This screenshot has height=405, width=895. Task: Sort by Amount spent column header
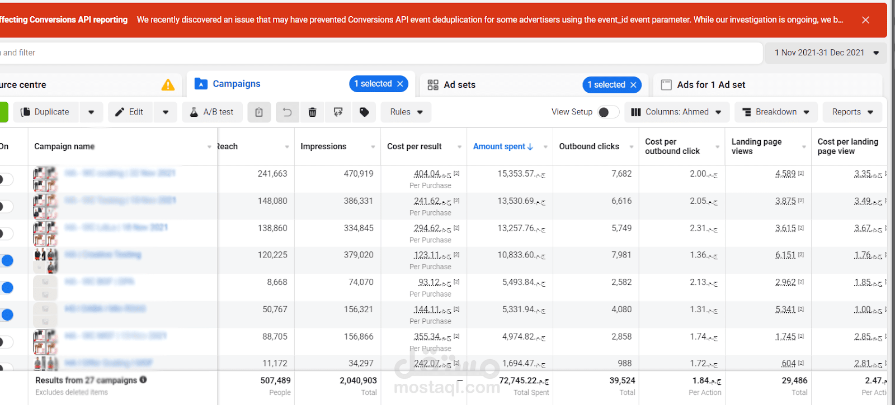(499, 146)
